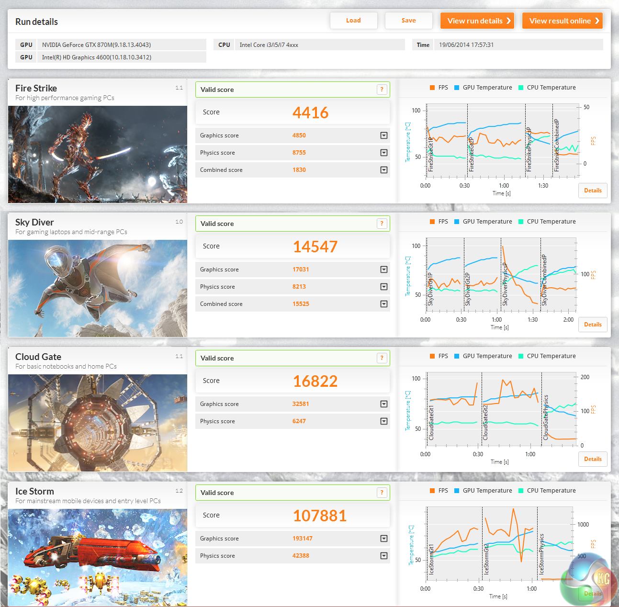619x607 pixels.
Task: Click the Load button
Action: pos(353,21)
